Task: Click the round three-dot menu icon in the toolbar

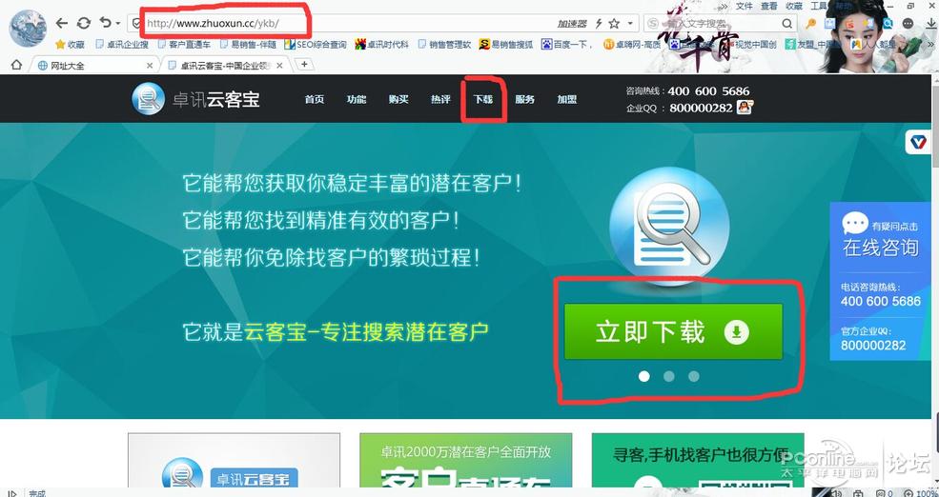Action: pos(908,23)
